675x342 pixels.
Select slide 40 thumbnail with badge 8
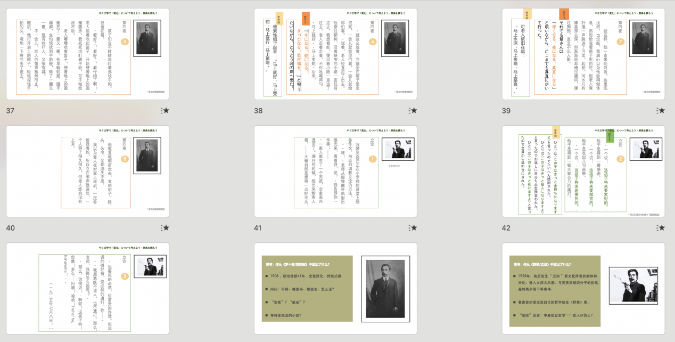click(88, 171)
